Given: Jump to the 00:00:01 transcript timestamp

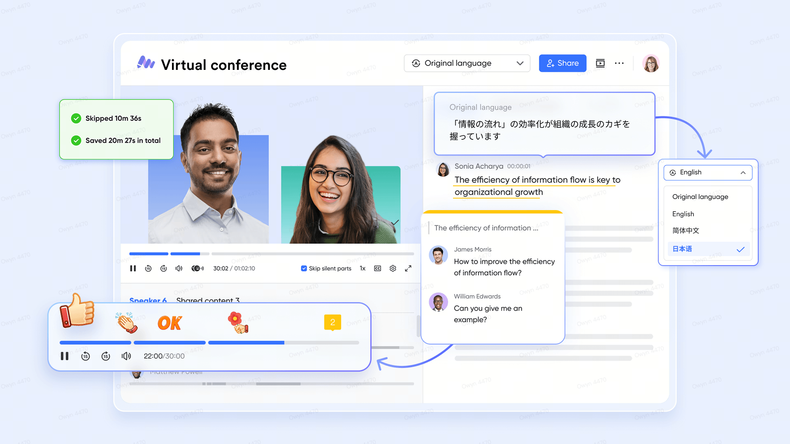Looking at the screenshot, I should pos(519,166).
